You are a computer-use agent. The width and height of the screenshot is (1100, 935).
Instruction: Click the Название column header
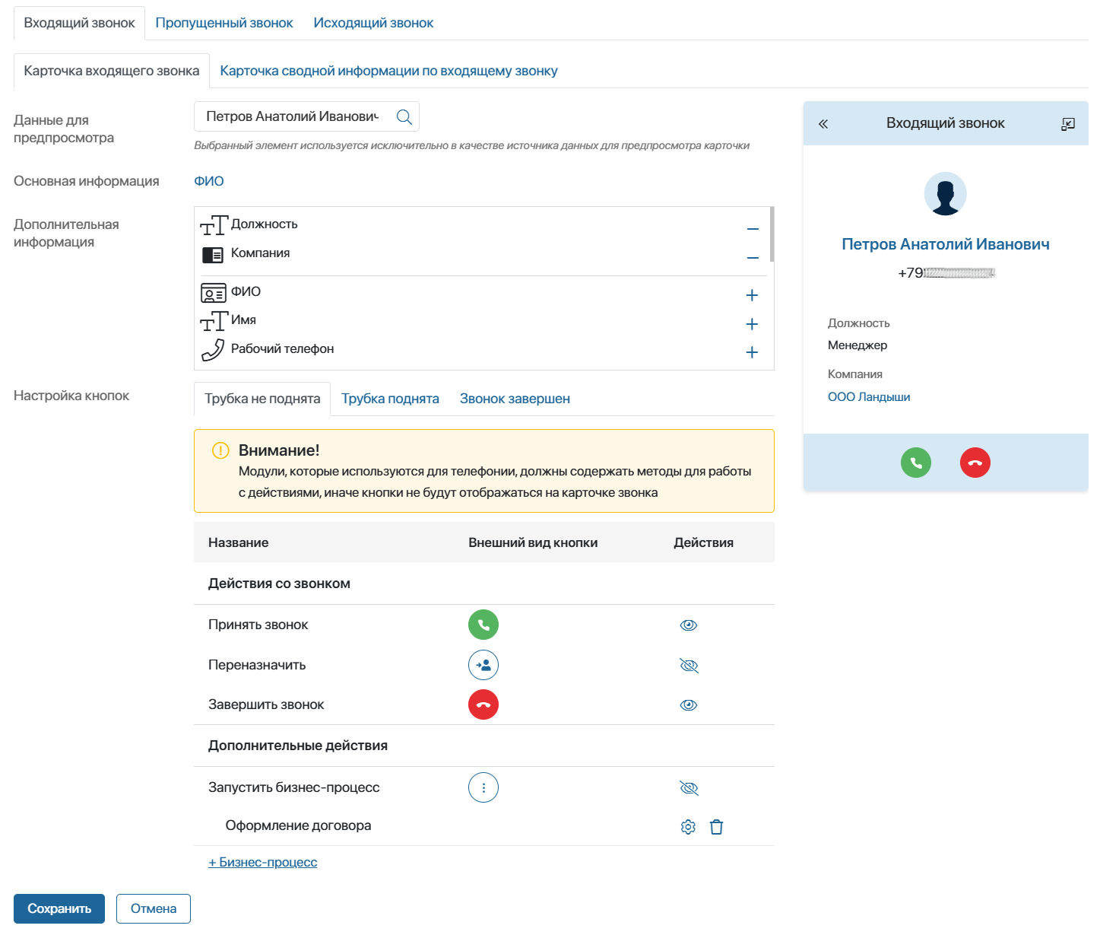click(238, 542)
